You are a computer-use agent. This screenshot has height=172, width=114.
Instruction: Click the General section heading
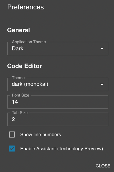point(19,30)
